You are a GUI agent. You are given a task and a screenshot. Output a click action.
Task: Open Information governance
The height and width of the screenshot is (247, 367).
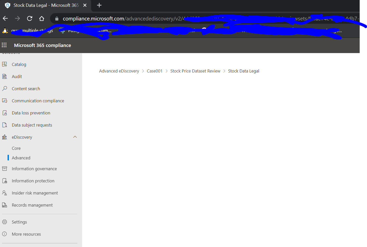tap(34, 168)
